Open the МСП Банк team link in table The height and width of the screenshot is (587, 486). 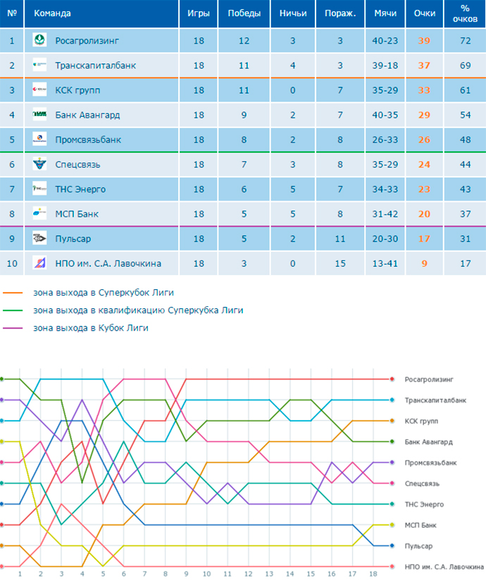77,214
